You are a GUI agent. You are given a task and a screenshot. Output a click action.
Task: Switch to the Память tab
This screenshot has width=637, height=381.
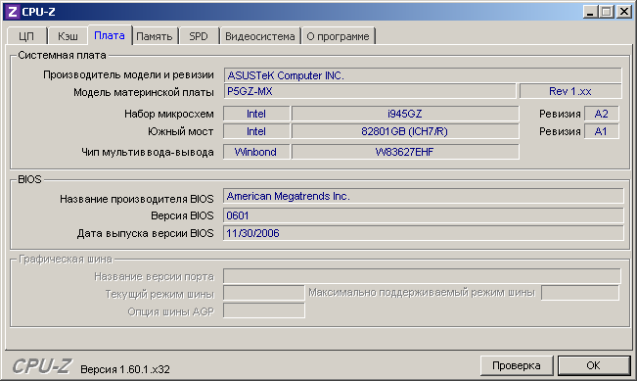point(155,36)
